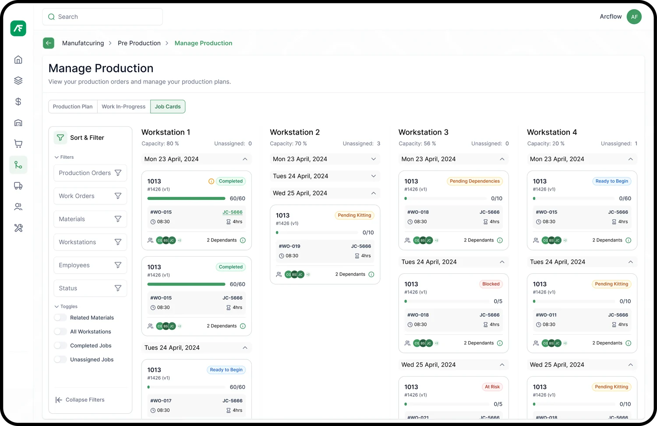Image resolution: width=657 pixels, height=426 pixels.
Task: Open the shopping cart sidebar icon
Action: 18,143
